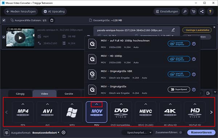
Task: Click the Geringe Lautstärke button
Action: tap(197, 30)
